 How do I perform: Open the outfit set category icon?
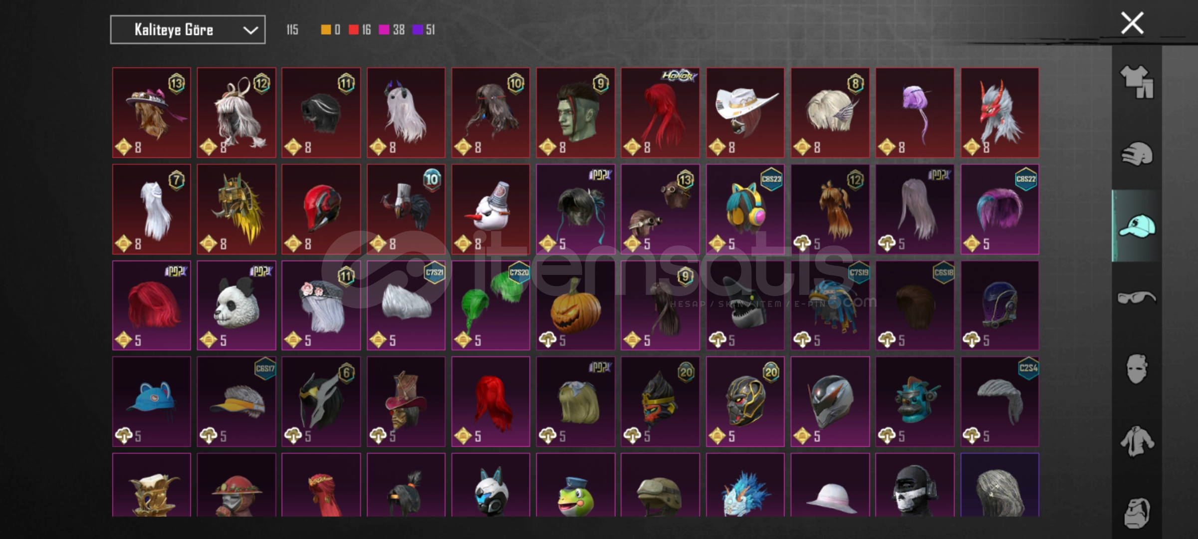1137,81
